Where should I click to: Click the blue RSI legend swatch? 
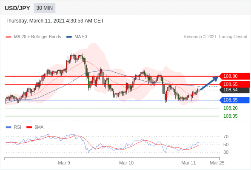coord(9,127)
